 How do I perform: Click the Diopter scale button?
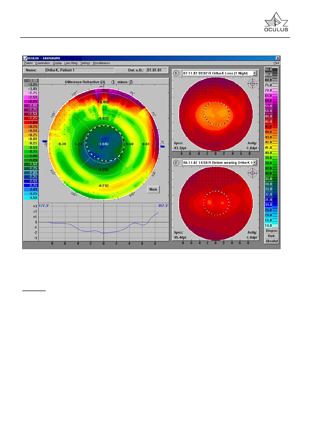pos(272,231)
